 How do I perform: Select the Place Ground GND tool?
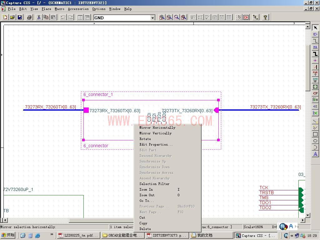click(315, 80)
